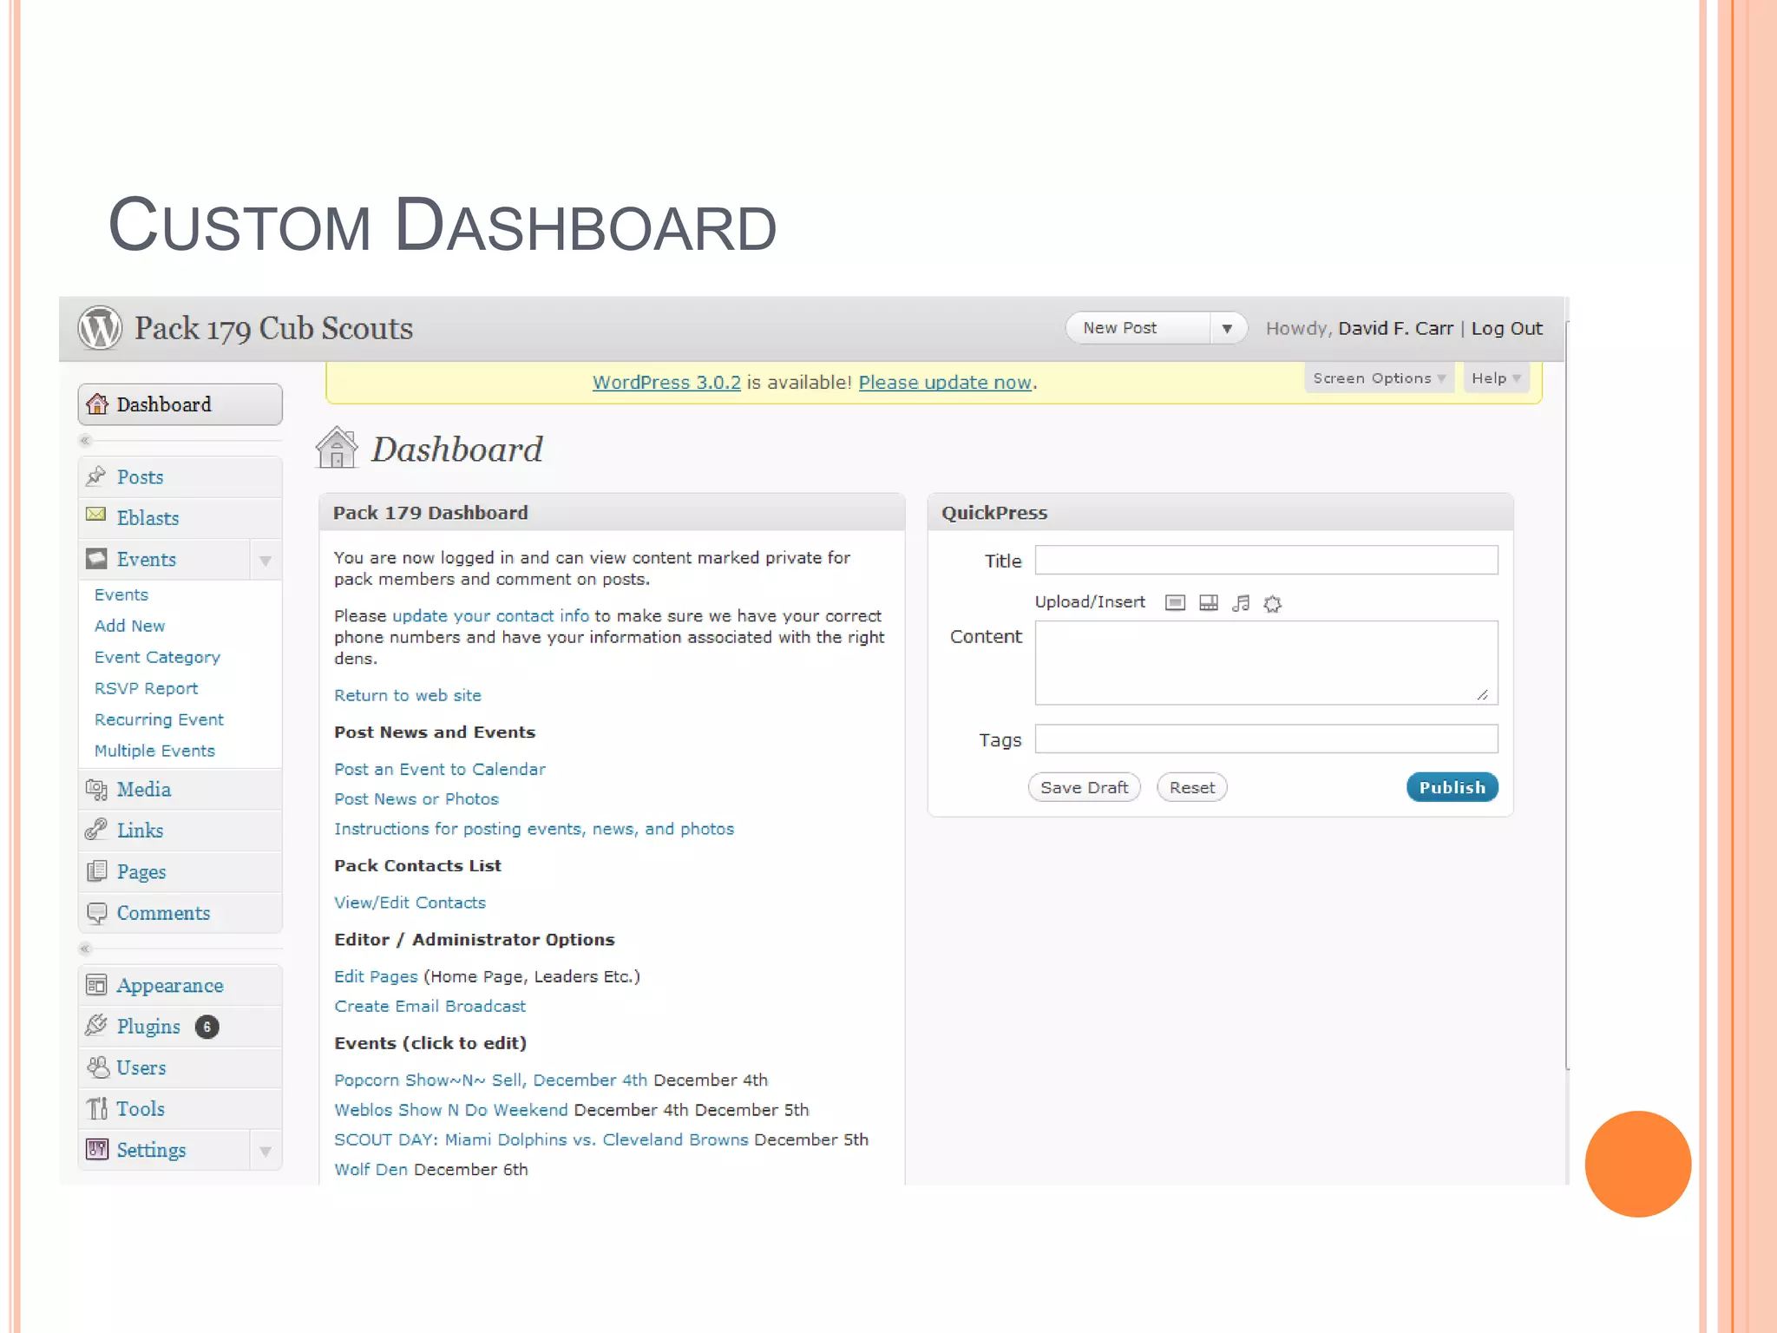Click the Add an Image icon
Viewport: 1777px width, 1333px height.
click(x=1175, y=603)
